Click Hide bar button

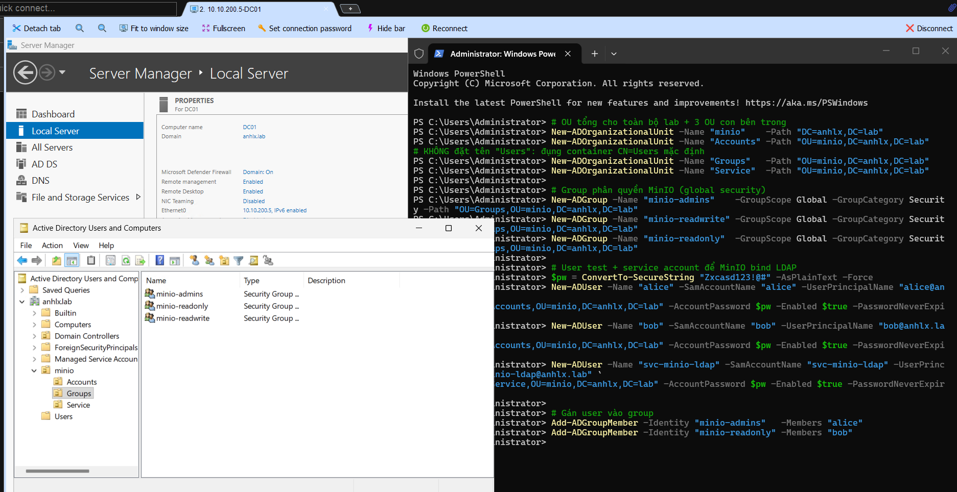386,28
